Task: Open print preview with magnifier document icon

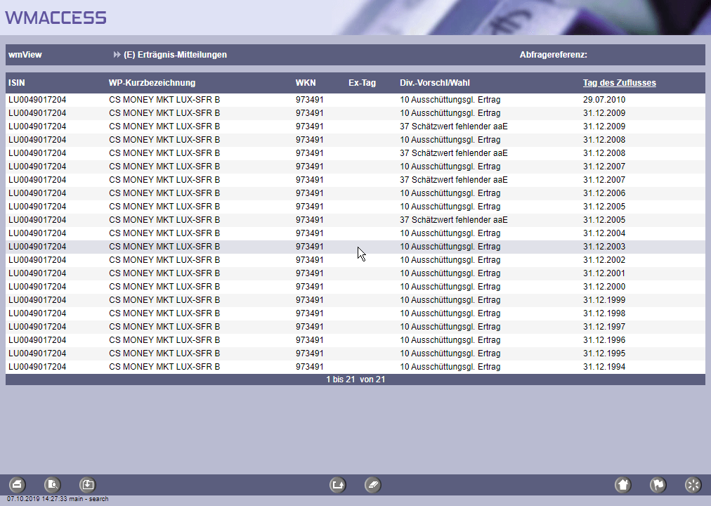Action: point(53,484)
